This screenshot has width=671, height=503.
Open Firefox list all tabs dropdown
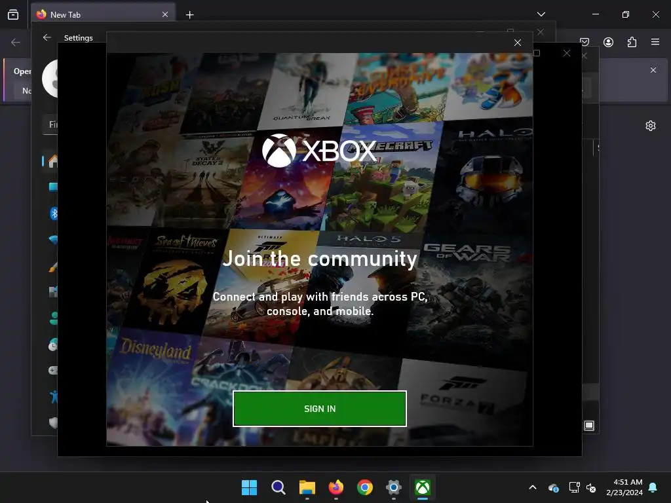[x=541, y=14]
